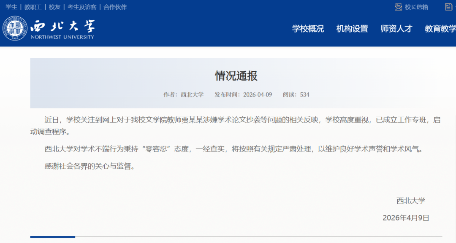Viewport: 456px width, 243px height.
Task: Click the 2026年4月9日 date under the signature
Action: tap(406, 218)
